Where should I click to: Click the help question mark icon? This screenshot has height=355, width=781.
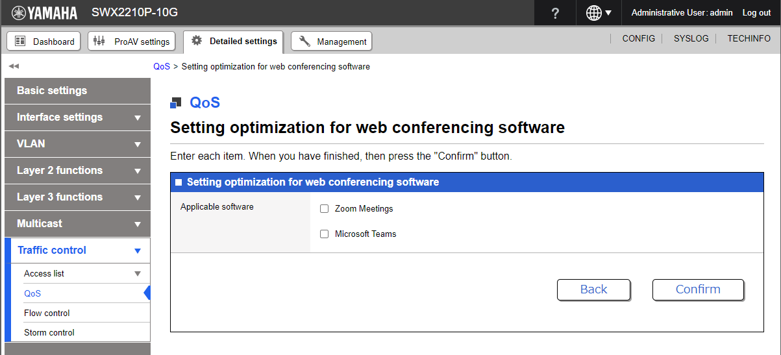point(554,13)
